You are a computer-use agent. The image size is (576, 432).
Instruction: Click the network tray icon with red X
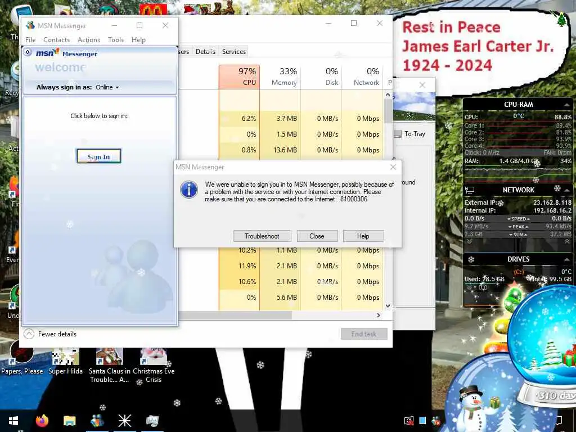(x=408, y=421)
